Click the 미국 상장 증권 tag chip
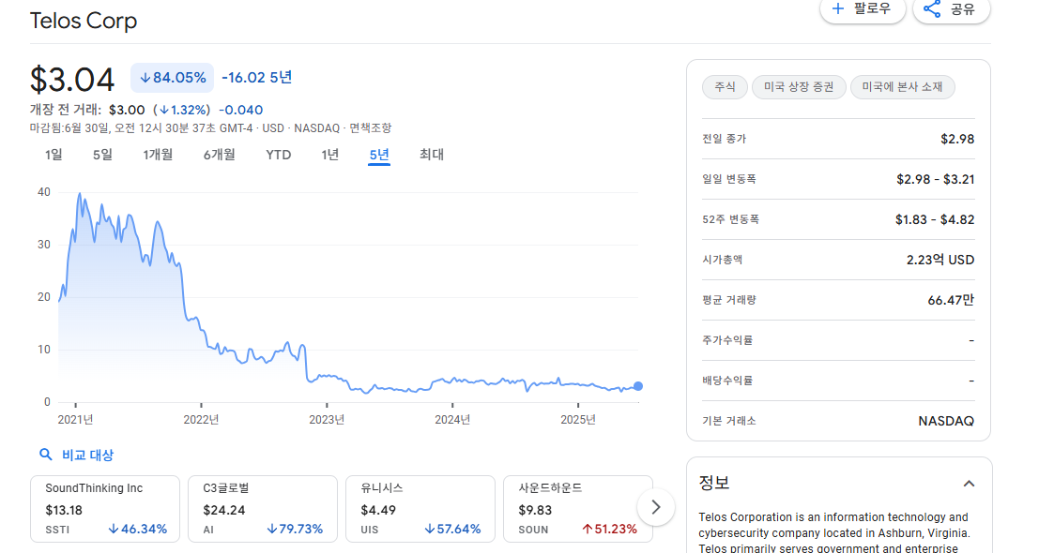 pyautogui.click(x=799, y=87)
